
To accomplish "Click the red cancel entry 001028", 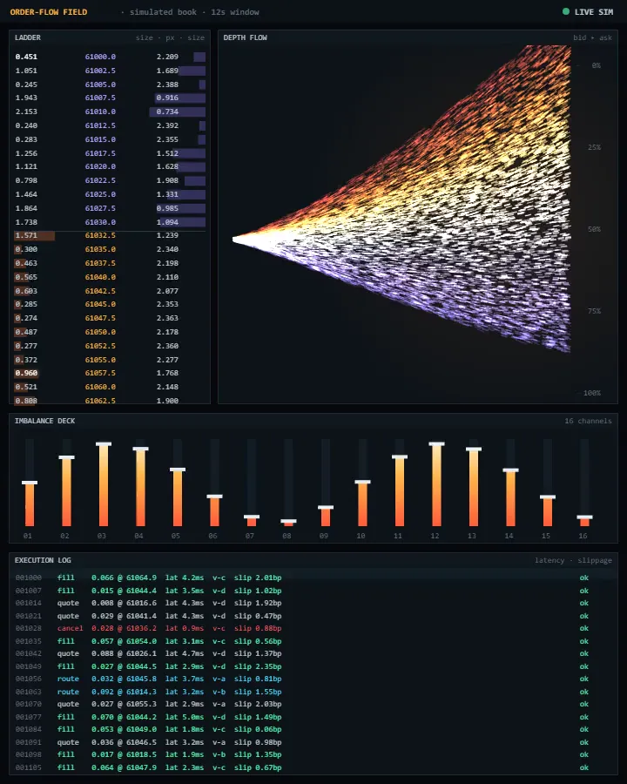I will click(x=315, y=628).
